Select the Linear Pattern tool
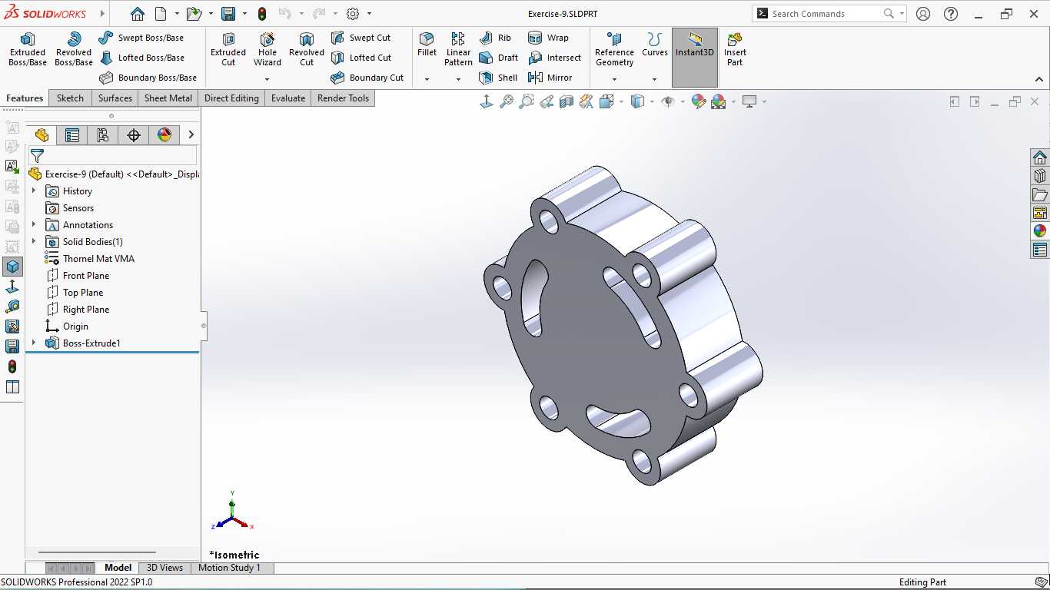This screenshot has width=1050, height=590. (x=458, y=49)
